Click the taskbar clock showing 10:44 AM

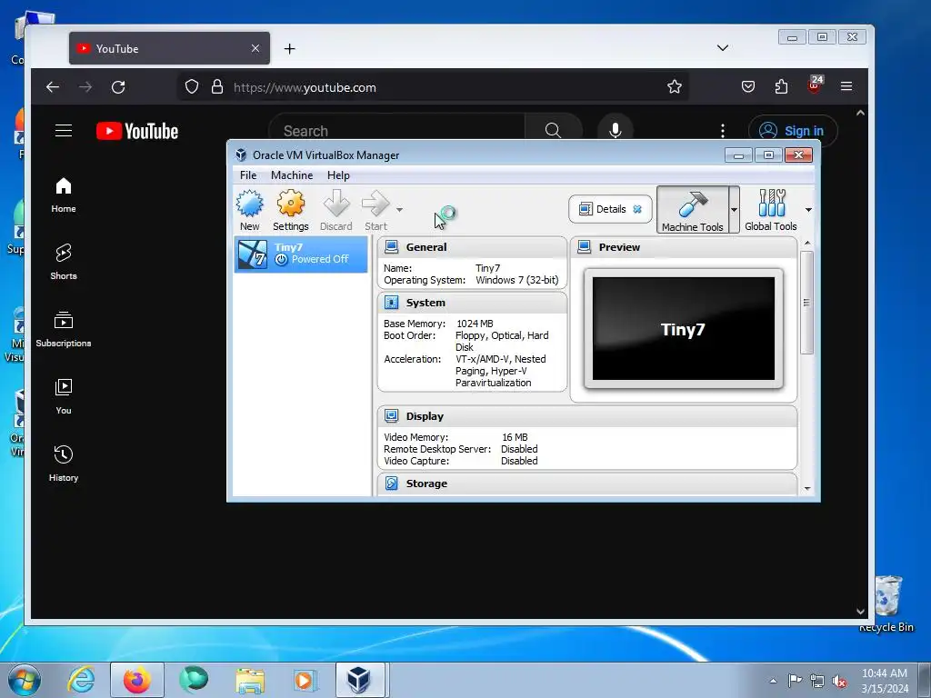tap(885, 680)
